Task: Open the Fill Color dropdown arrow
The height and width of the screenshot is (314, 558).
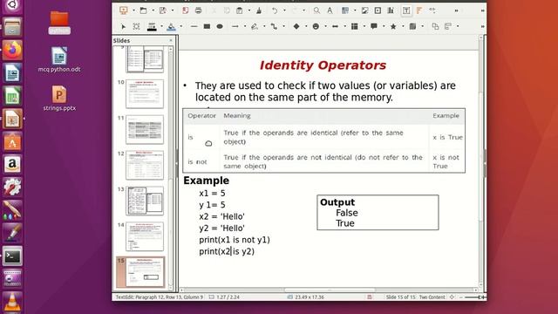Action: 181,26
